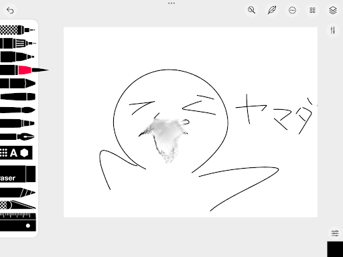This screenshot has height=257, width=343.
Task: Select the red-banded brush pen
Action: click(23, 70)
